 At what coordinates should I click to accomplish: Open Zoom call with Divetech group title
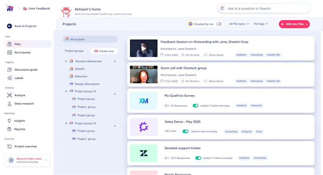[x=183, y=68]
